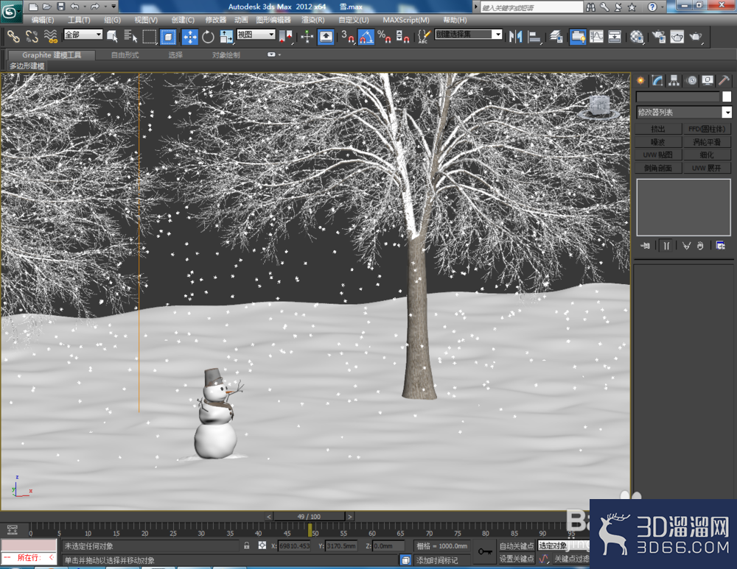Save the current file
The width and height of the screenshot is (737, 569).
[x=60, y=7]
